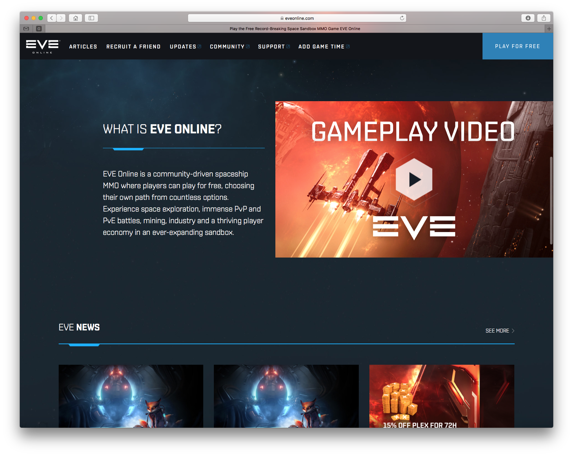This screenshot has width=573, height=456.
Task: Click the browser forward arrow
Action: click(61, 18)
